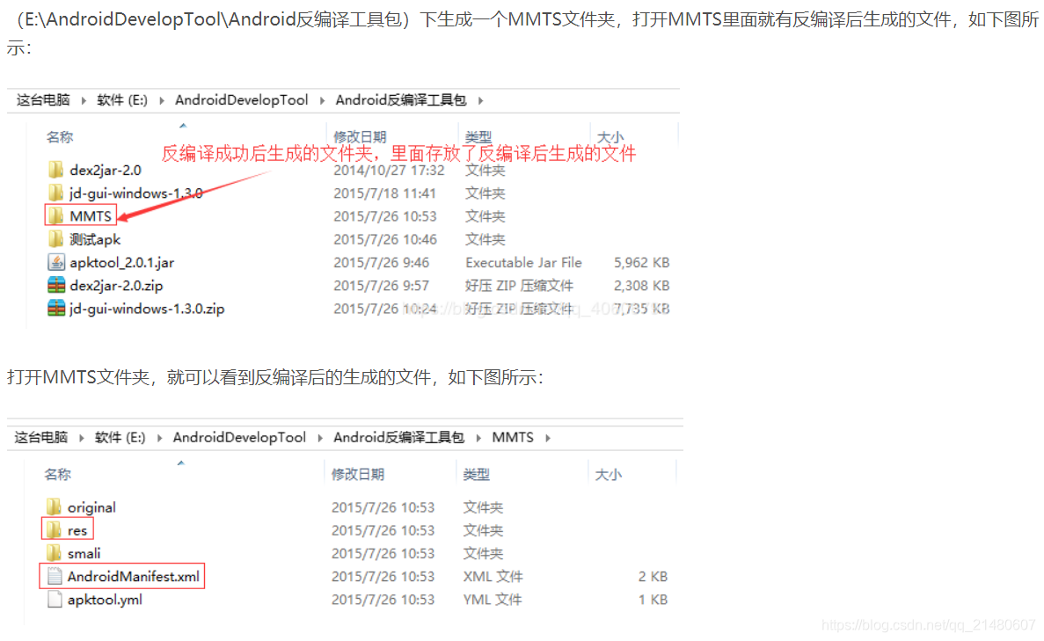Select the MMTS folder name

pyautogui.click(x=91, y=216)
